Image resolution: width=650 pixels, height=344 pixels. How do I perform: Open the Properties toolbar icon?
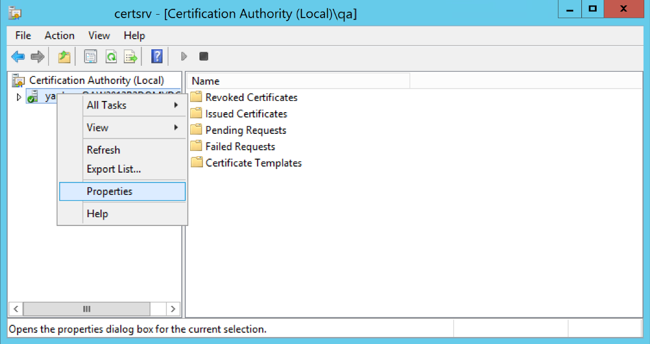click(90, 56)
